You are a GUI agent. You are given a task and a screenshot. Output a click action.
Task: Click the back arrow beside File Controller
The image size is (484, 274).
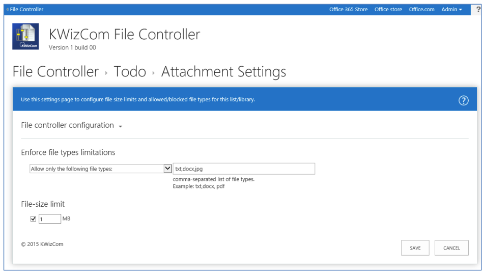[8, 9]
